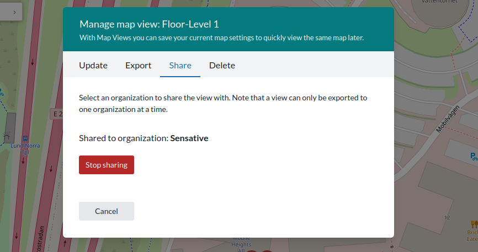Click the Lund Norra Tpl map label
Viewport: 478px width, 252px height.
25,149
